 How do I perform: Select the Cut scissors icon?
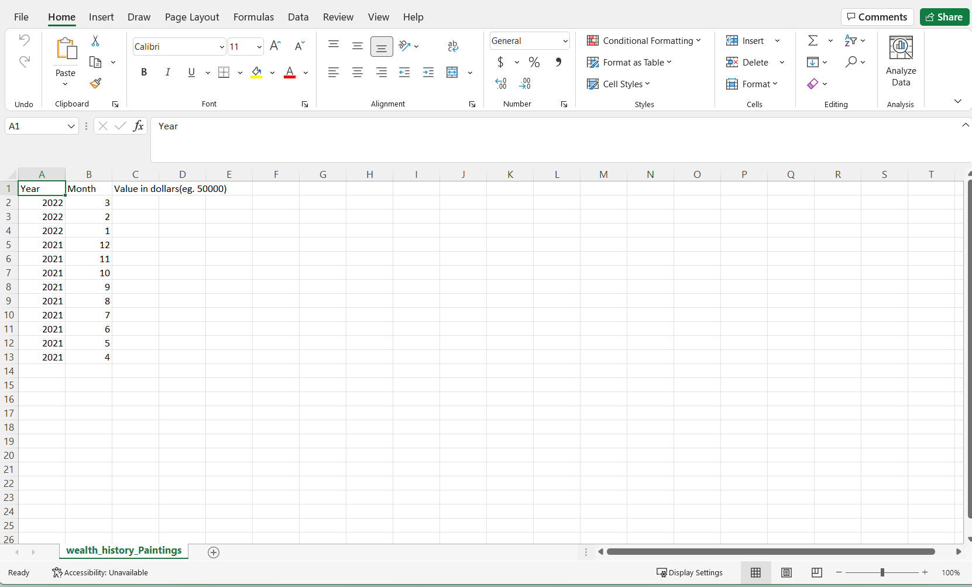[x=95, y=41]
